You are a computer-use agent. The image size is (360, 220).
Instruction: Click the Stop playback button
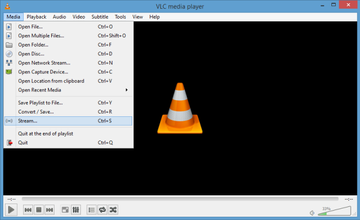click(x=39, y=210)
